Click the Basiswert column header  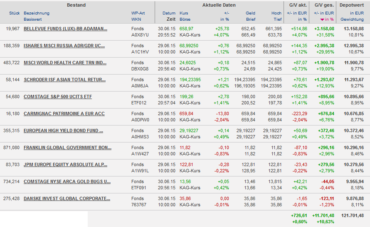[x=32, y=19]
